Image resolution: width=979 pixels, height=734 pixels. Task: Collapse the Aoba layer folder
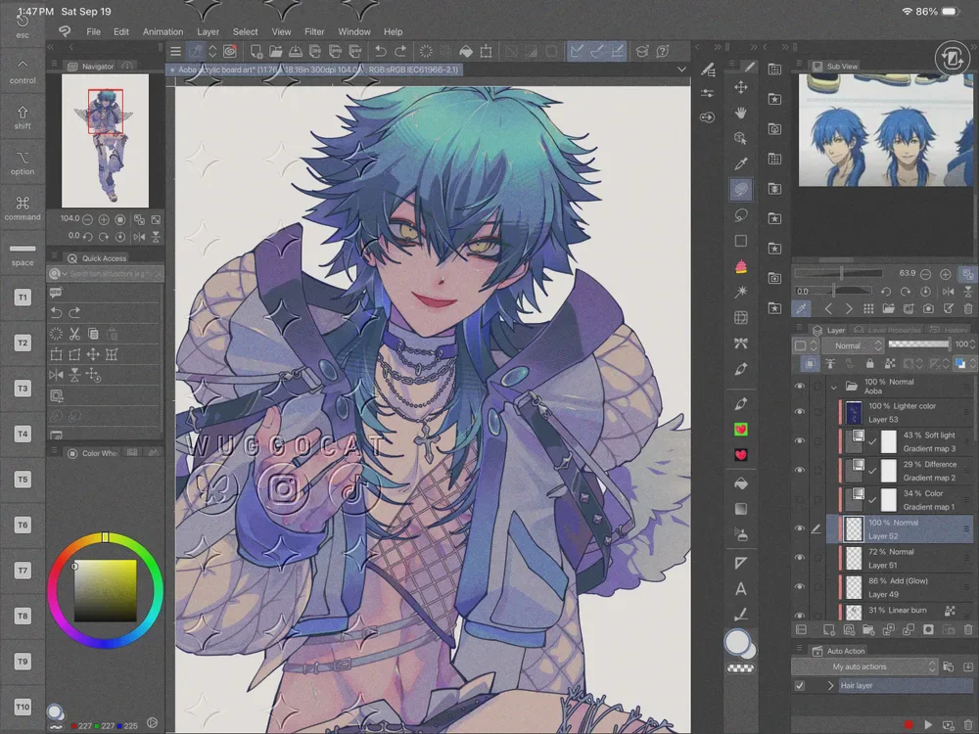tap(833, 387)
